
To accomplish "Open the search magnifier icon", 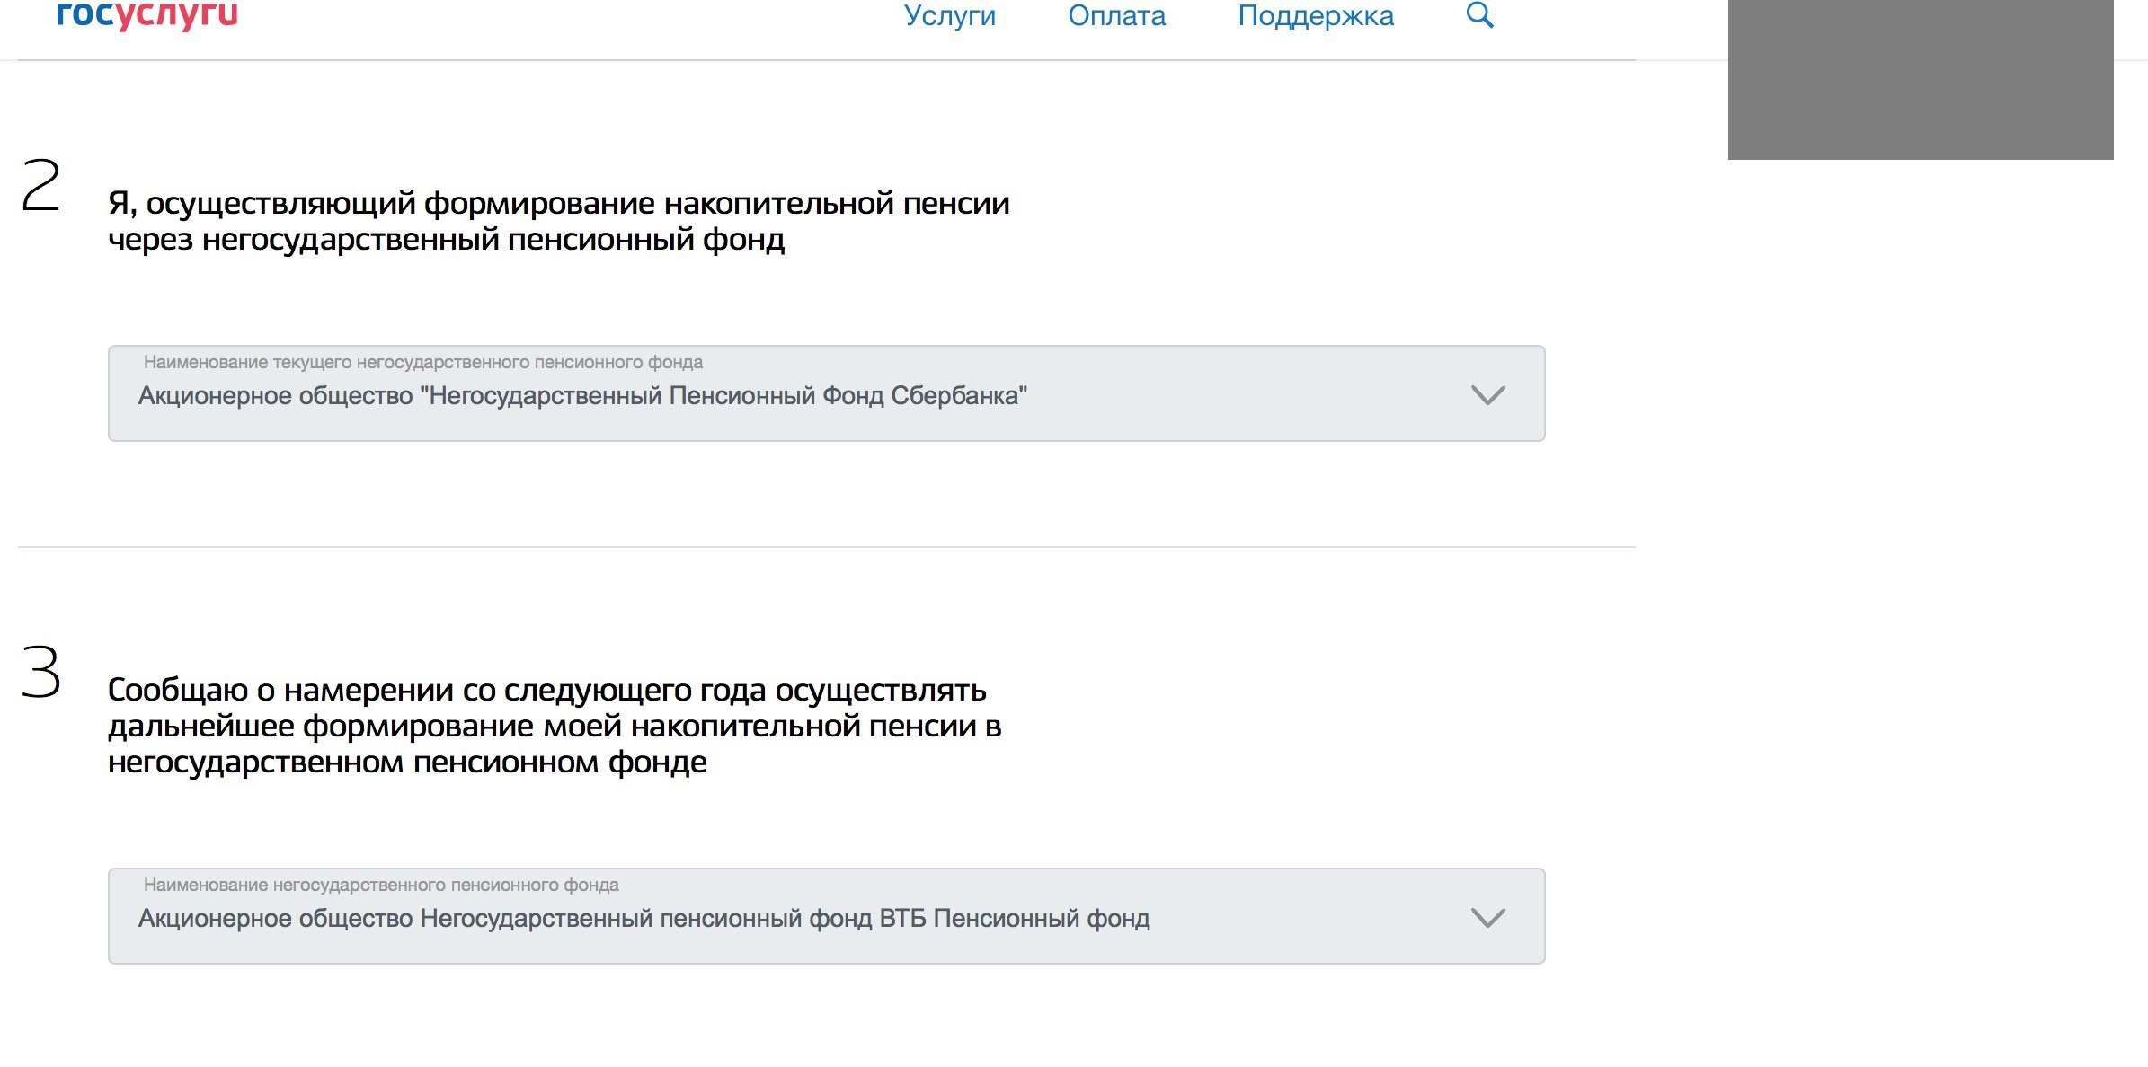I will (1479, 15).
